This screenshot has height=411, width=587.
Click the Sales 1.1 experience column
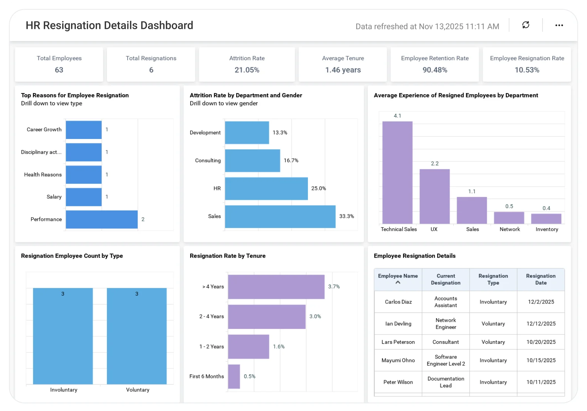472,210
